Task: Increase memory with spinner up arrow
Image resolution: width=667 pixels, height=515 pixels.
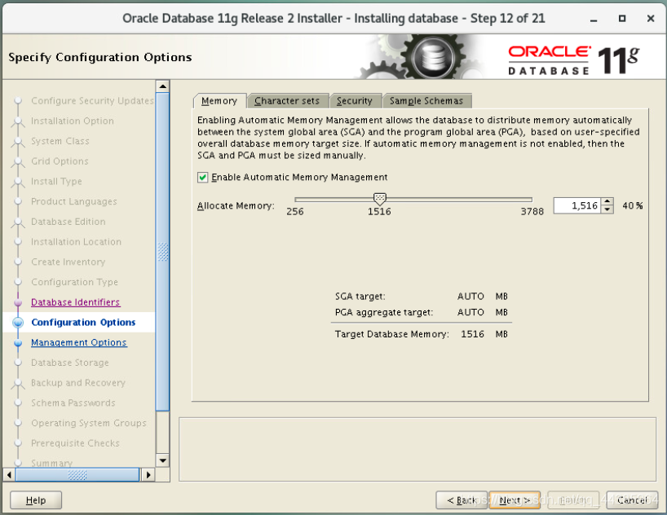Action: 607,202
